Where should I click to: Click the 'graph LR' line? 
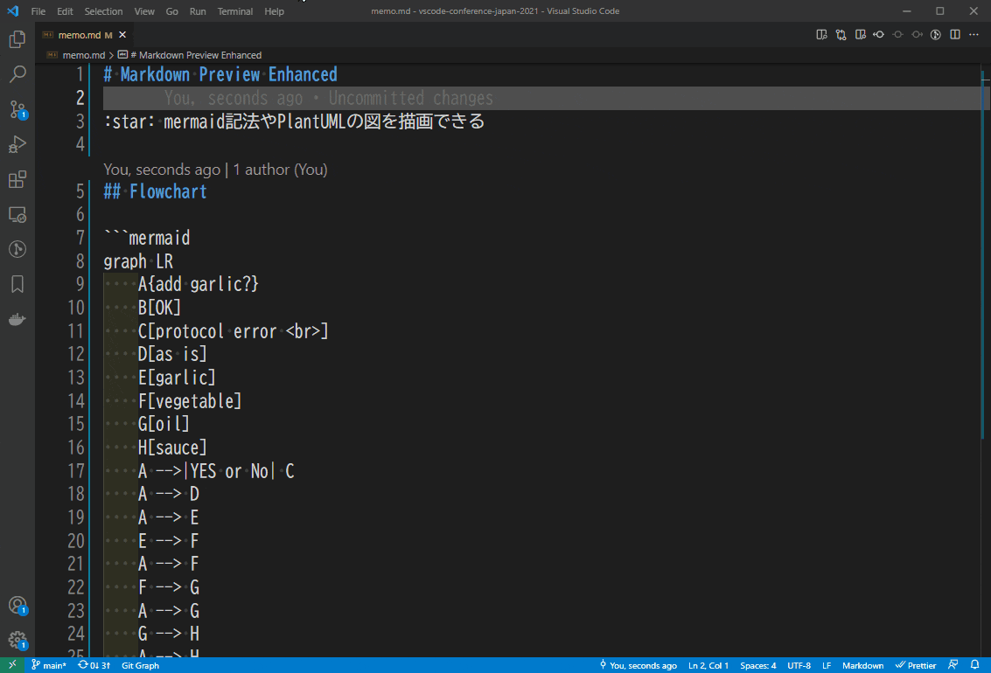click(138, 260)
